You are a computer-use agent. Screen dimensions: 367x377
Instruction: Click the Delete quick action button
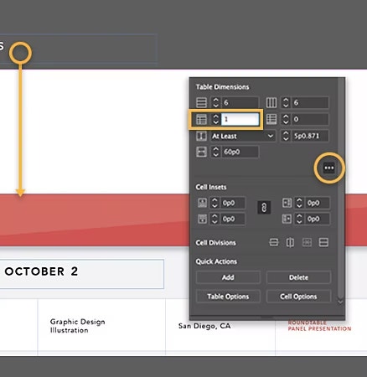[299, 277]
